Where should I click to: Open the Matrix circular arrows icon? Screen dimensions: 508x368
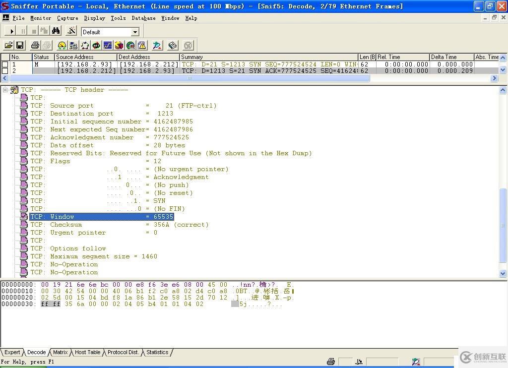coord(85,45)
